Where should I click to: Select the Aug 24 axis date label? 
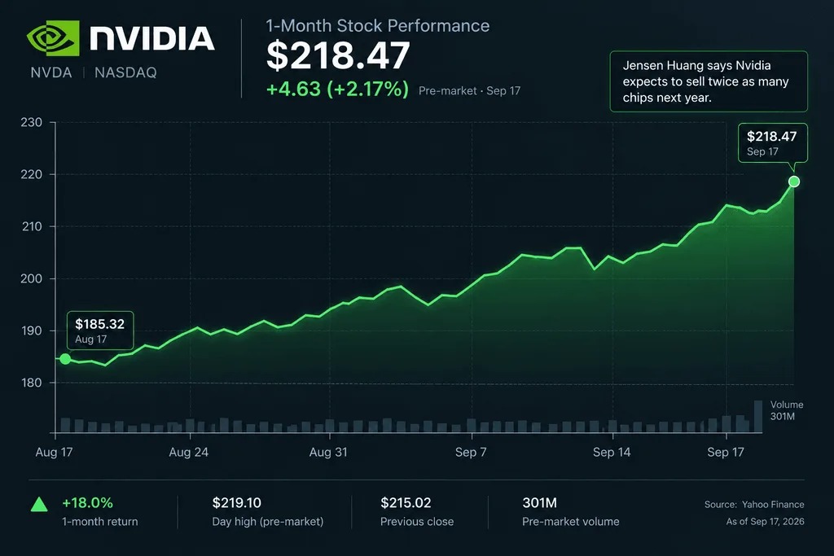click(188, 453)
